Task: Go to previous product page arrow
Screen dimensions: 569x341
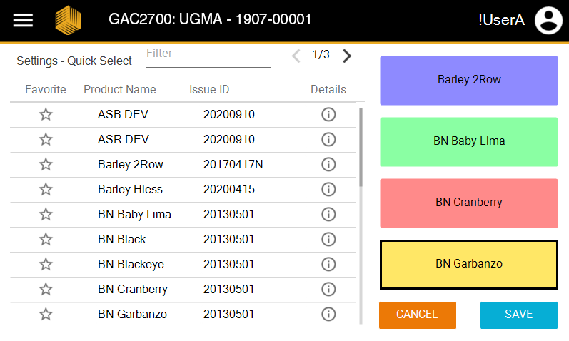Action: (x=296, y=56)
